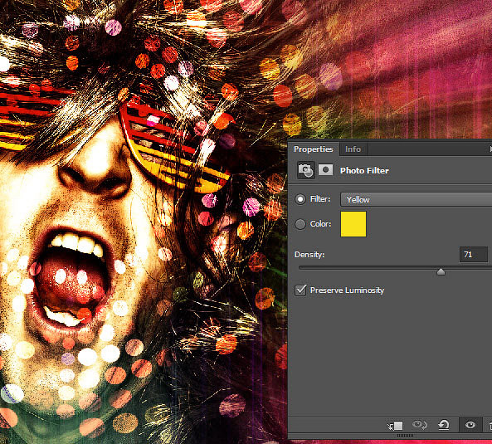This screenshot has width=492, height=444.
Task: Switch to the Info tab
Action: pos(353,149)
